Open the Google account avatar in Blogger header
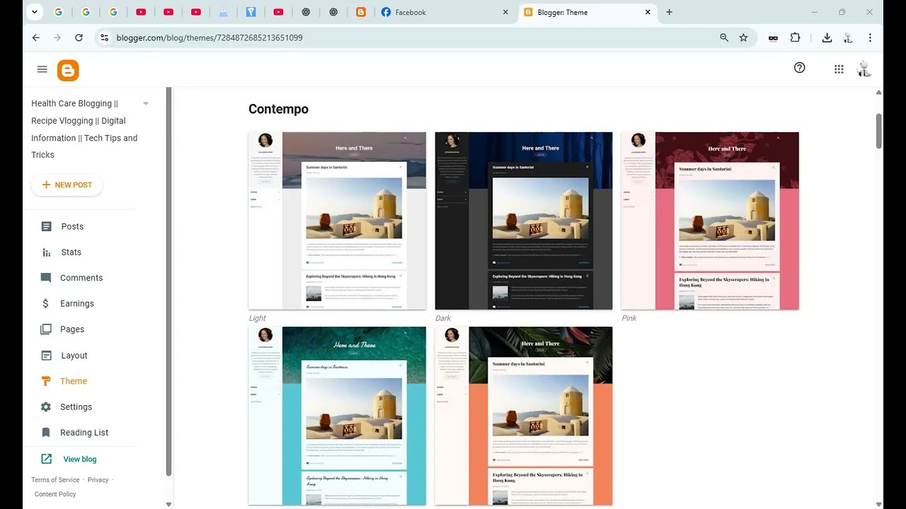 pos(864,69)
